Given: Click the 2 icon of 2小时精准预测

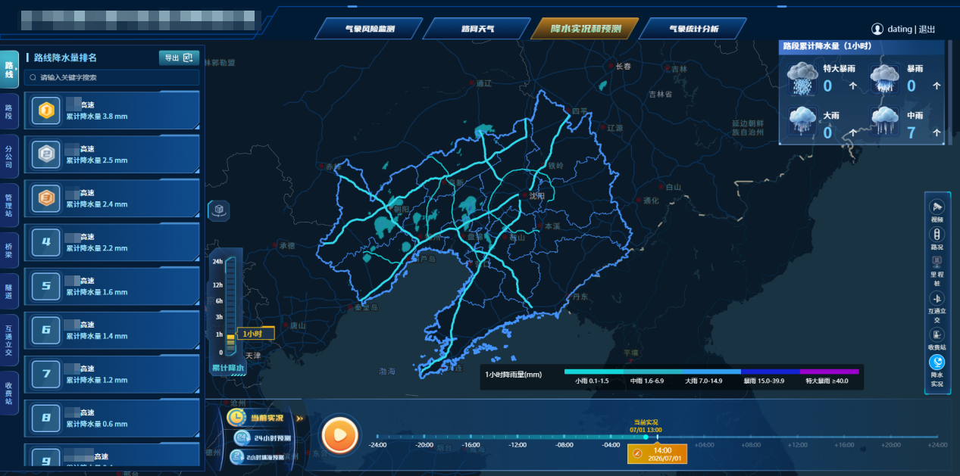Looking at the screenshot, I should pos(237,456).
